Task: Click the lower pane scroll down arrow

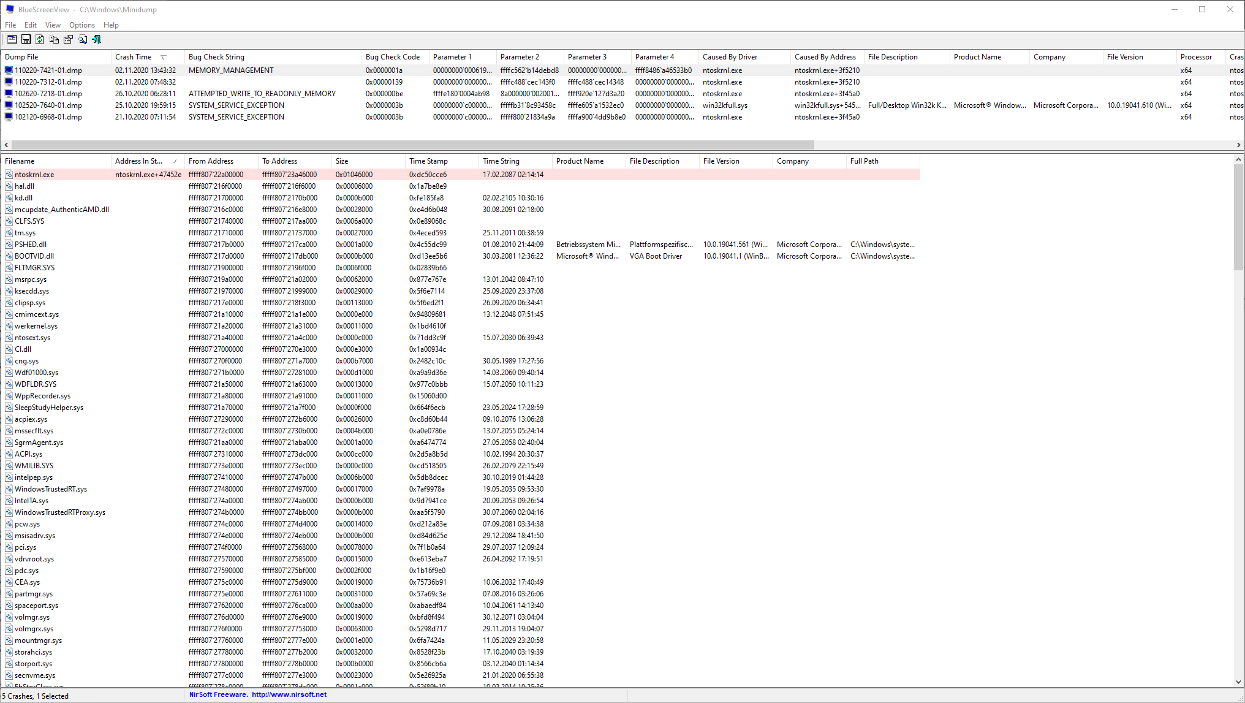Action: pyautogui.click(x=1238, y=682)
